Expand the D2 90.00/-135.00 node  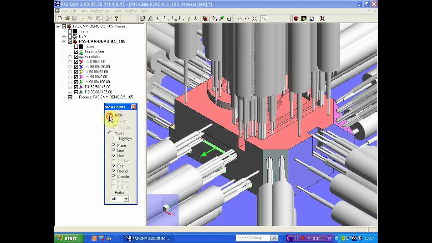coord(70,92)
